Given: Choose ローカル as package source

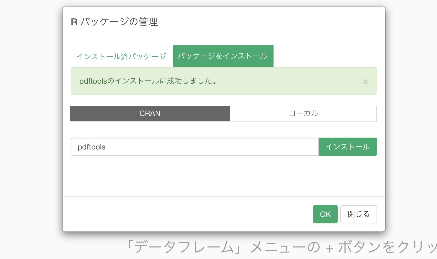Looking at the screenshot, I should [x=303, y=114].
